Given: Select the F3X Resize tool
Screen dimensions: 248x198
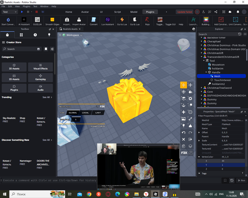Looking at the screenshot, I should [190, 85].
